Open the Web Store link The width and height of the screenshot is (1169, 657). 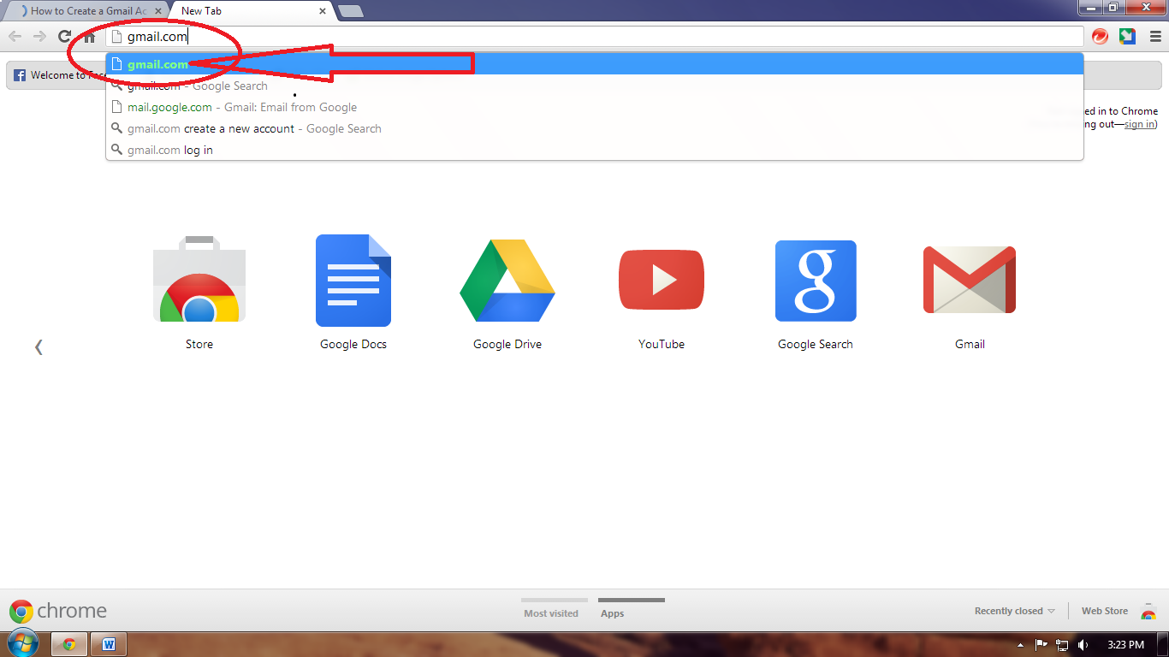coord(1105,611)
